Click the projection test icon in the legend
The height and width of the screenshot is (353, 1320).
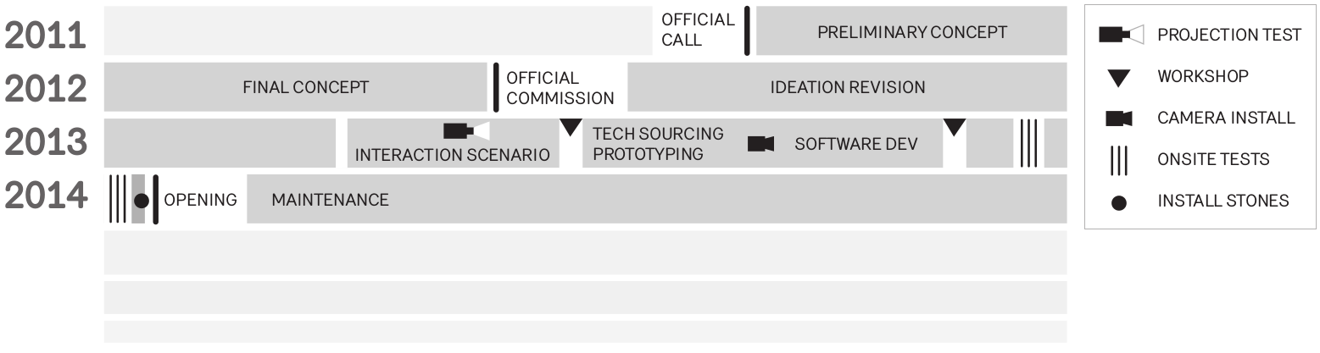tap(1121, 35)
